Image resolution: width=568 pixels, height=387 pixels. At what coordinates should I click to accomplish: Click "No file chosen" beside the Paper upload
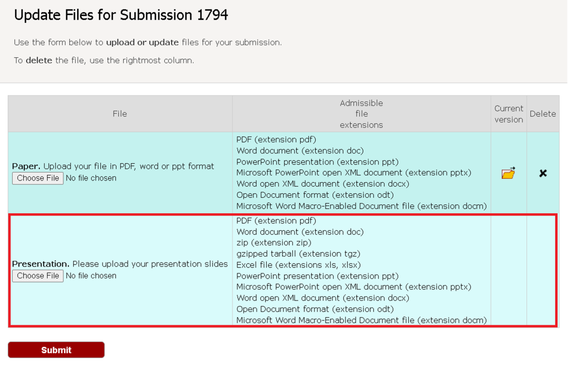tap(91, 178)
